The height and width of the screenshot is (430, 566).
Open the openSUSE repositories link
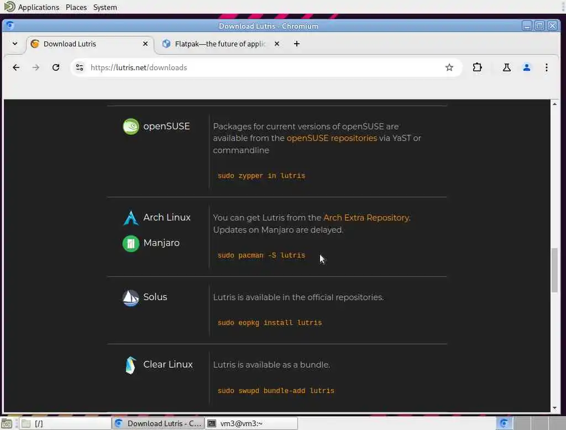[x=332, y=138]
